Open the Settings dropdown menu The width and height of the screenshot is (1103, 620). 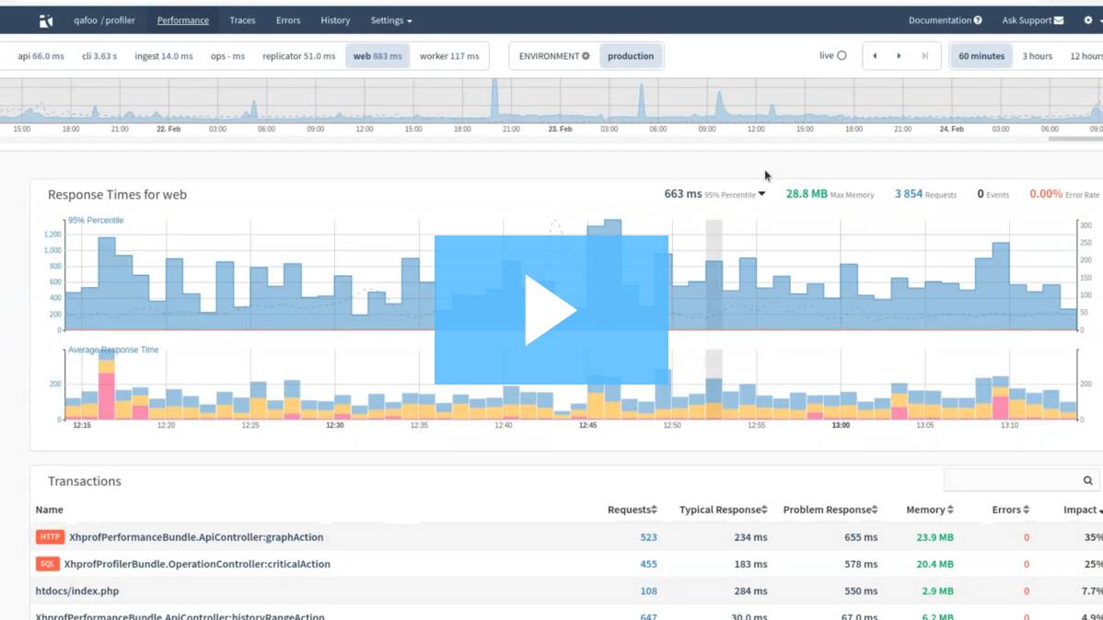(391, 20)
